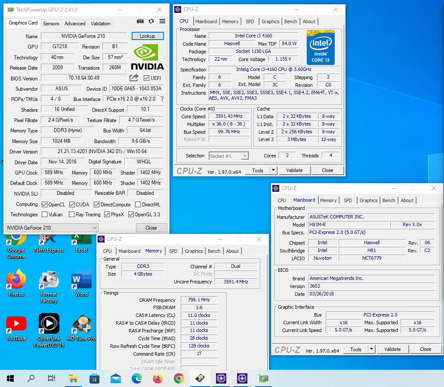Open Task View on the taskbar
This screenshot has height=387, width=444.
pos(52,378)
